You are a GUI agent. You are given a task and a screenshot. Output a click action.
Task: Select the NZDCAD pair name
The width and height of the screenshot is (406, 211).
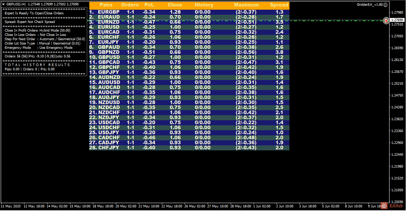coord(109,107)
